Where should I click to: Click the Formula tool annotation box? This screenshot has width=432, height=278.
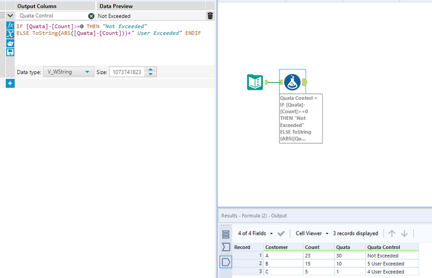pyautogui.click(x=301, y=118)
